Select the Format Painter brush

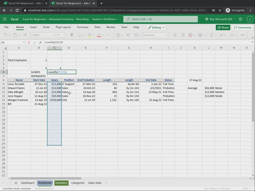click(x=25, y=35)
